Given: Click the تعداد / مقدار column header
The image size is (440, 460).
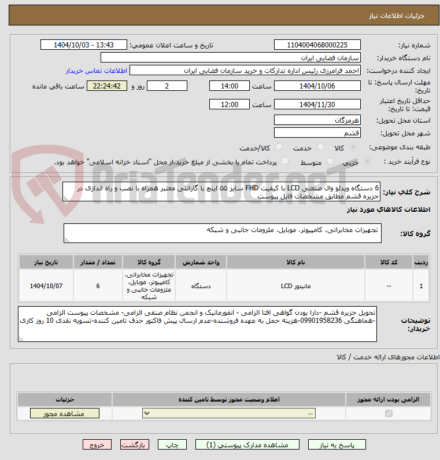Looking at the screenshot, I should click(98, 262).
